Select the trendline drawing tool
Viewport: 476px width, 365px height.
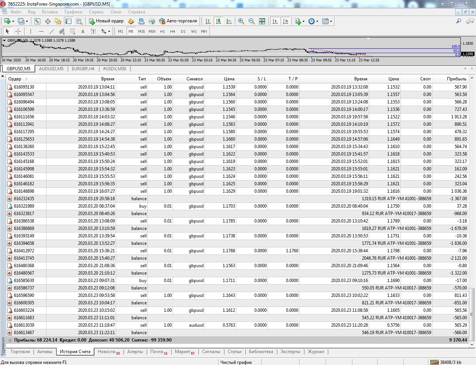[x=52, y=32]
